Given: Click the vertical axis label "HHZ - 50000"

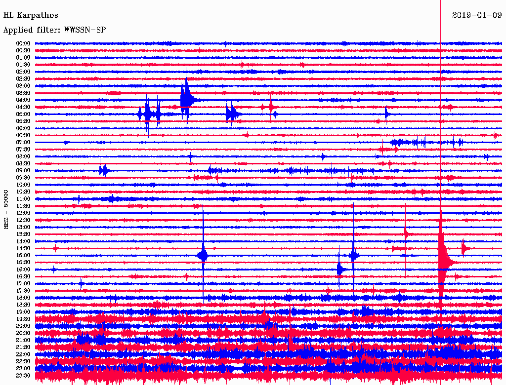Looking at the screenshot, I should tap(6, 209).
